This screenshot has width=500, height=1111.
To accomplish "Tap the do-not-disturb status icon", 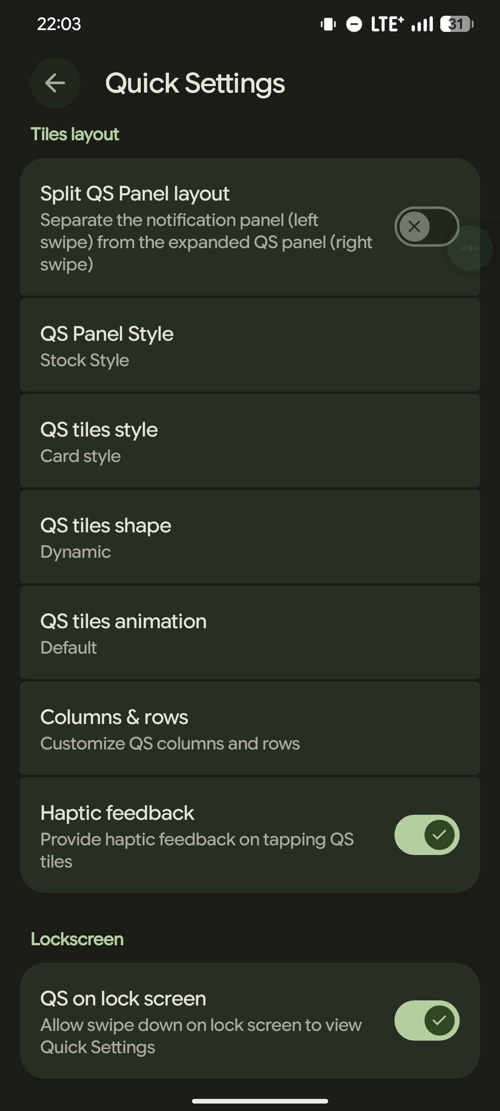I will (354, 24).
